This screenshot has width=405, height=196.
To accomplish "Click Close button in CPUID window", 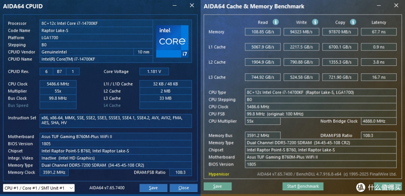I will click(183, 188).
